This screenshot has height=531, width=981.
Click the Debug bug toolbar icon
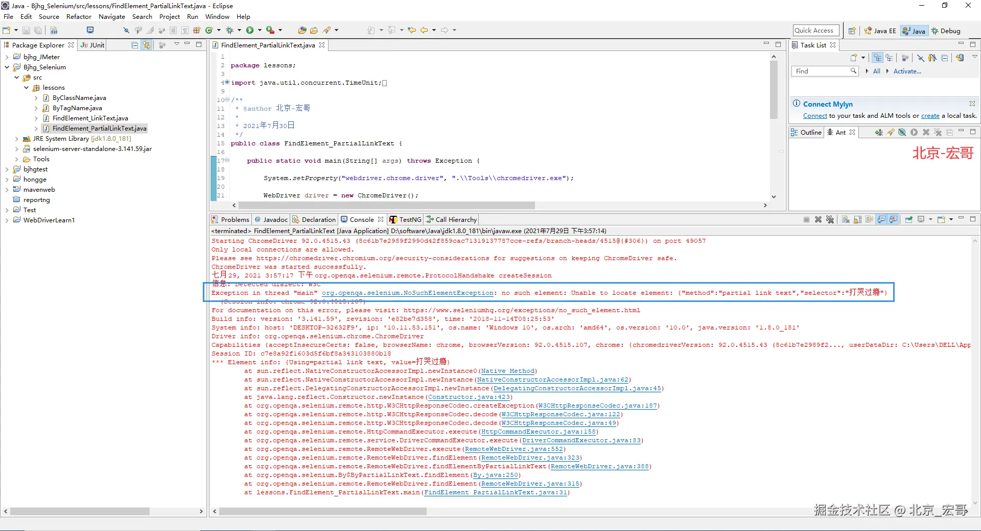[229, 30]
